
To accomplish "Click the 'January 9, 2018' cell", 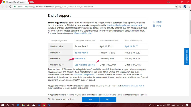I will click(x=110, y=59).
